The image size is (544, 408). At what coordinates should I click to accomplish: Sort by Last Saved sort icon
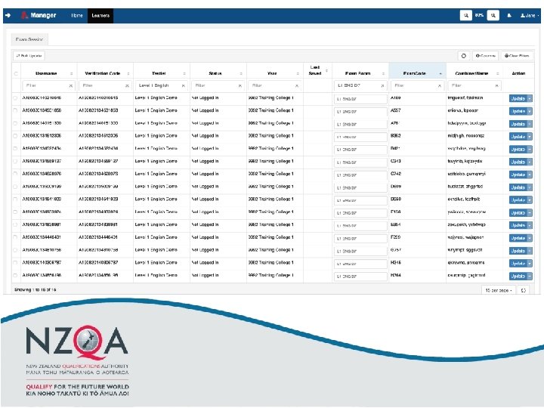pos(326,70)
